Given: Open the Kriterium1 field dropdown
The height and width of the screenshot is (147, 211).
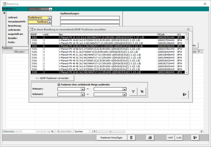Looking at the screenshot, I should (82, 89).
